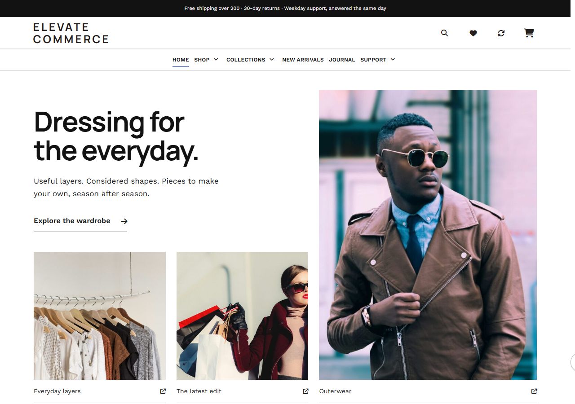Open the search magnifier icon
This screenshot has height=404, width=575.
pyautogui.click(x=444, y=33)
